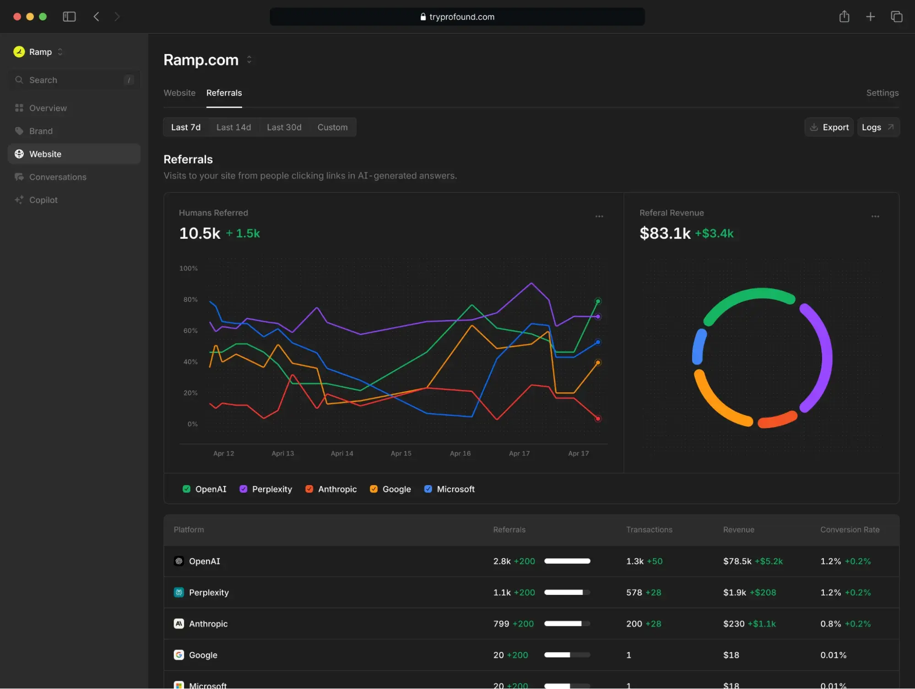Expand the Ramp.com domain selector

pos(249,59)
